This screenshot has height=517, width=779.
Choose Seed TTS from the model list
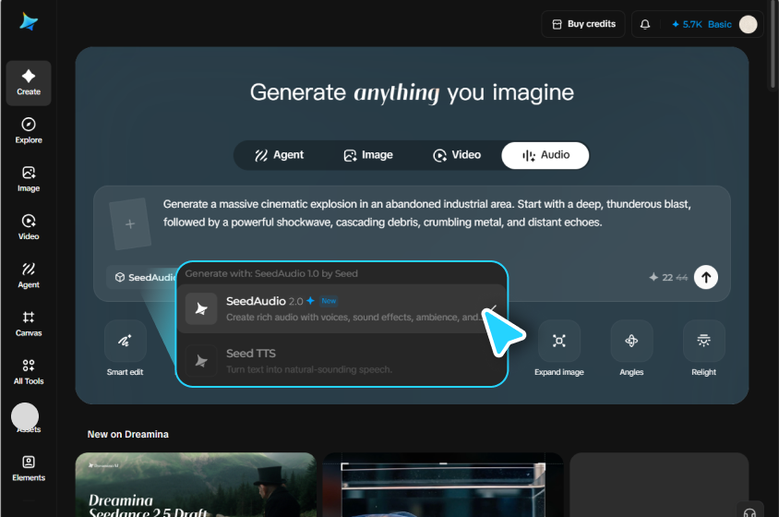[x=342, y=361]
